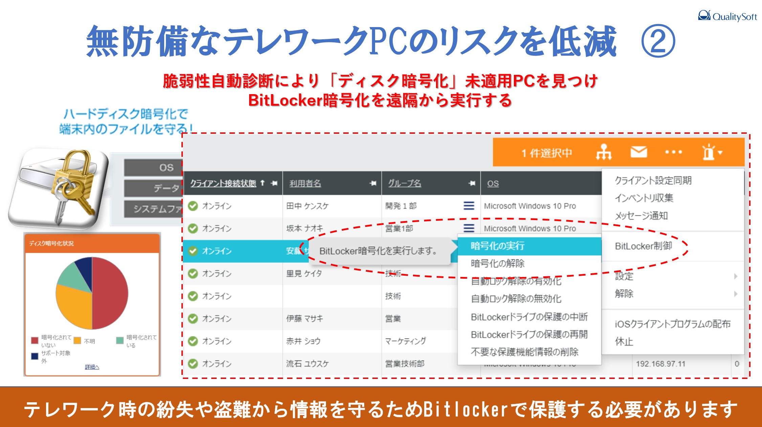Click the padlock hard disk image
This screenshot has width=762, height=427.
(x=58, y=189)
